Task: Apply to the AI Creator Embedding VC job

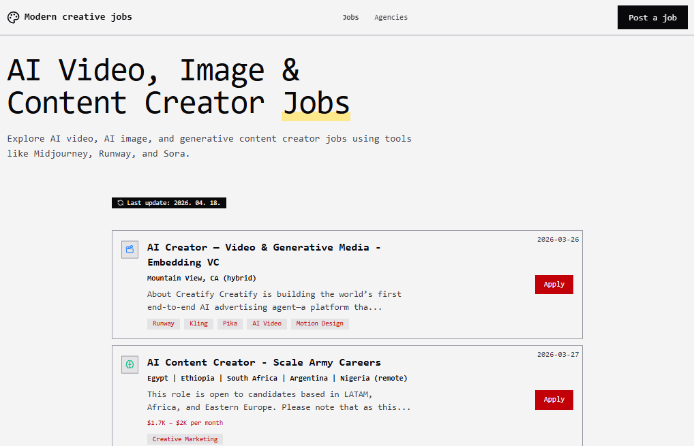Action: coord(554,285)
